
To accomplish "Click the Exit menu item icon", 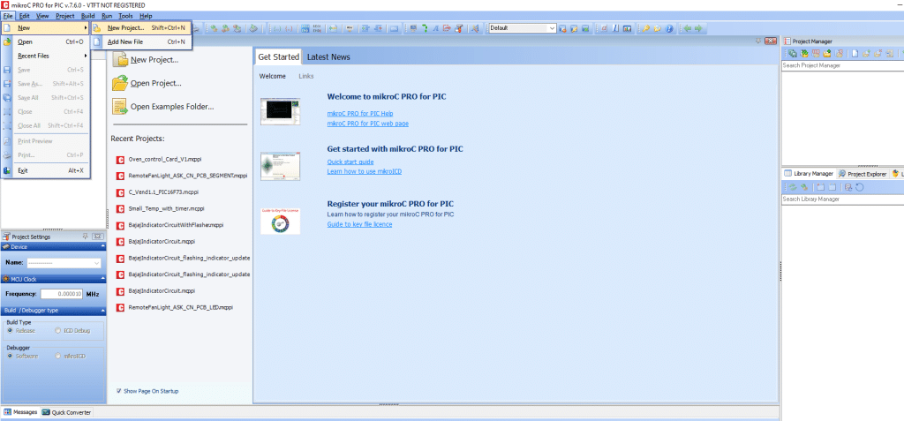I will coord(7,170).
